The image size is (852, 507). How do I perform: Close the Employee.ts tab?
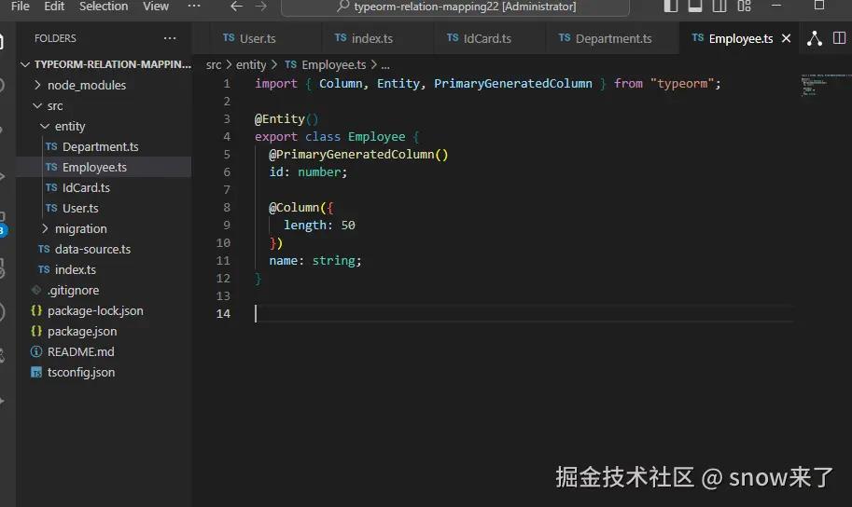(786, 38)
